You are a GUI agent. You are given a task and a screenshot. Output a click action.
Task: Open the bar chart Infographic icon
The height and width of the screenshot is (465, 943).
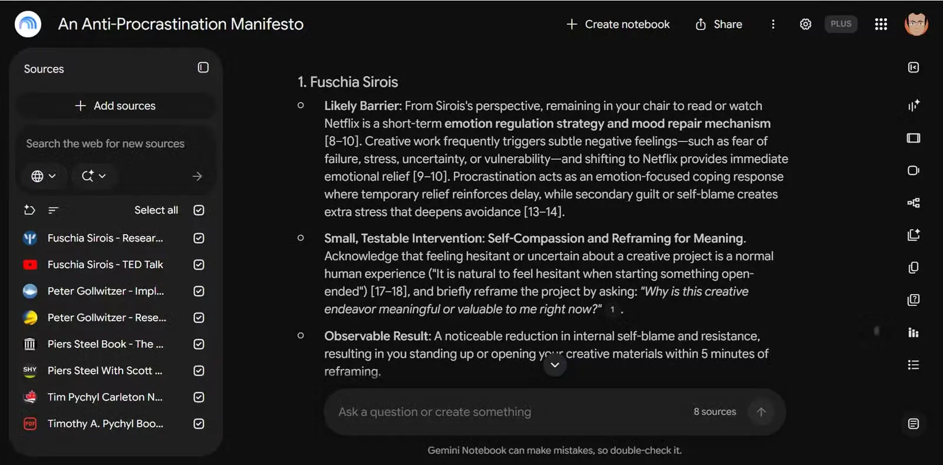point(914,332)
